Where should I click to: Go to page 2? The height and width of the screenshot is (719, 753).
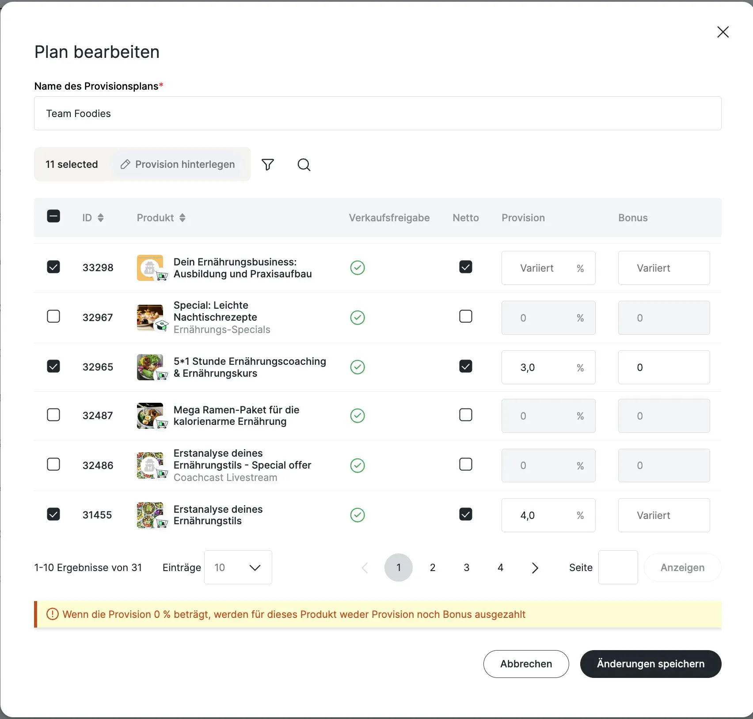tap(433, 568)
